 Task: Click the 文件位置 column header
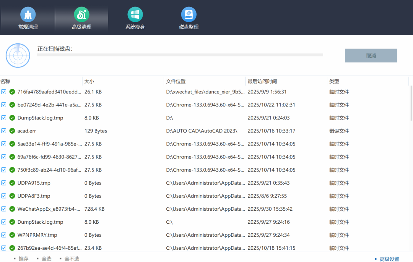(176, 81)
